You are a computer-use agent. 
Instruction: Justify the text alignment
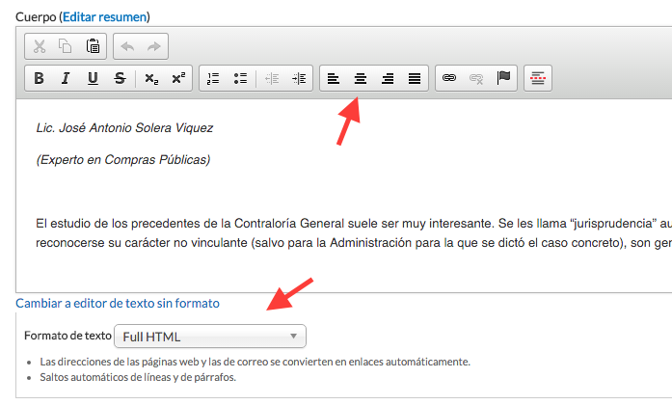(x=415, y=79)
